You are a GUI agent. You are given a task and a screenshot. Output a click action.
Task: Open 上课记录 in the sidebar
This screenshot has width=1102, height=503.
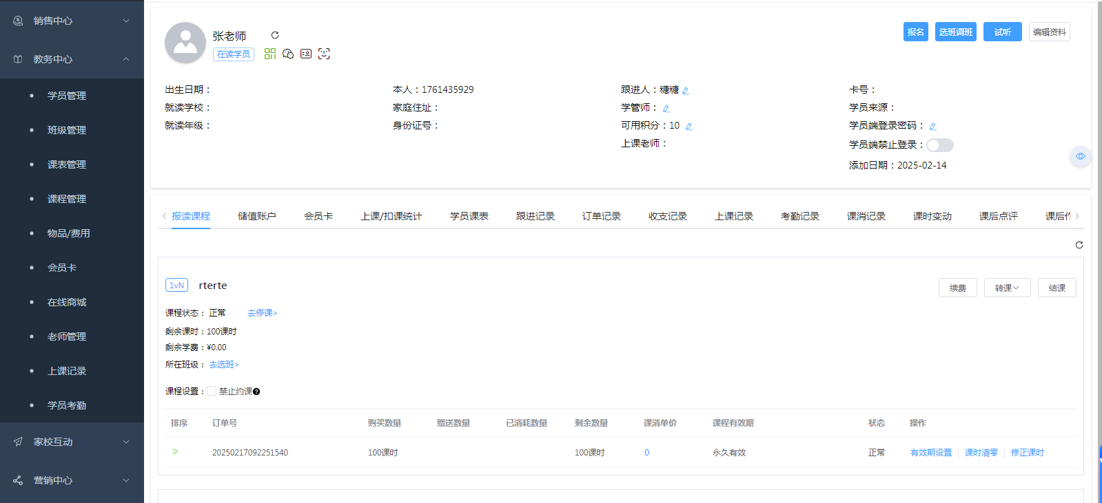tap(67, 371)
